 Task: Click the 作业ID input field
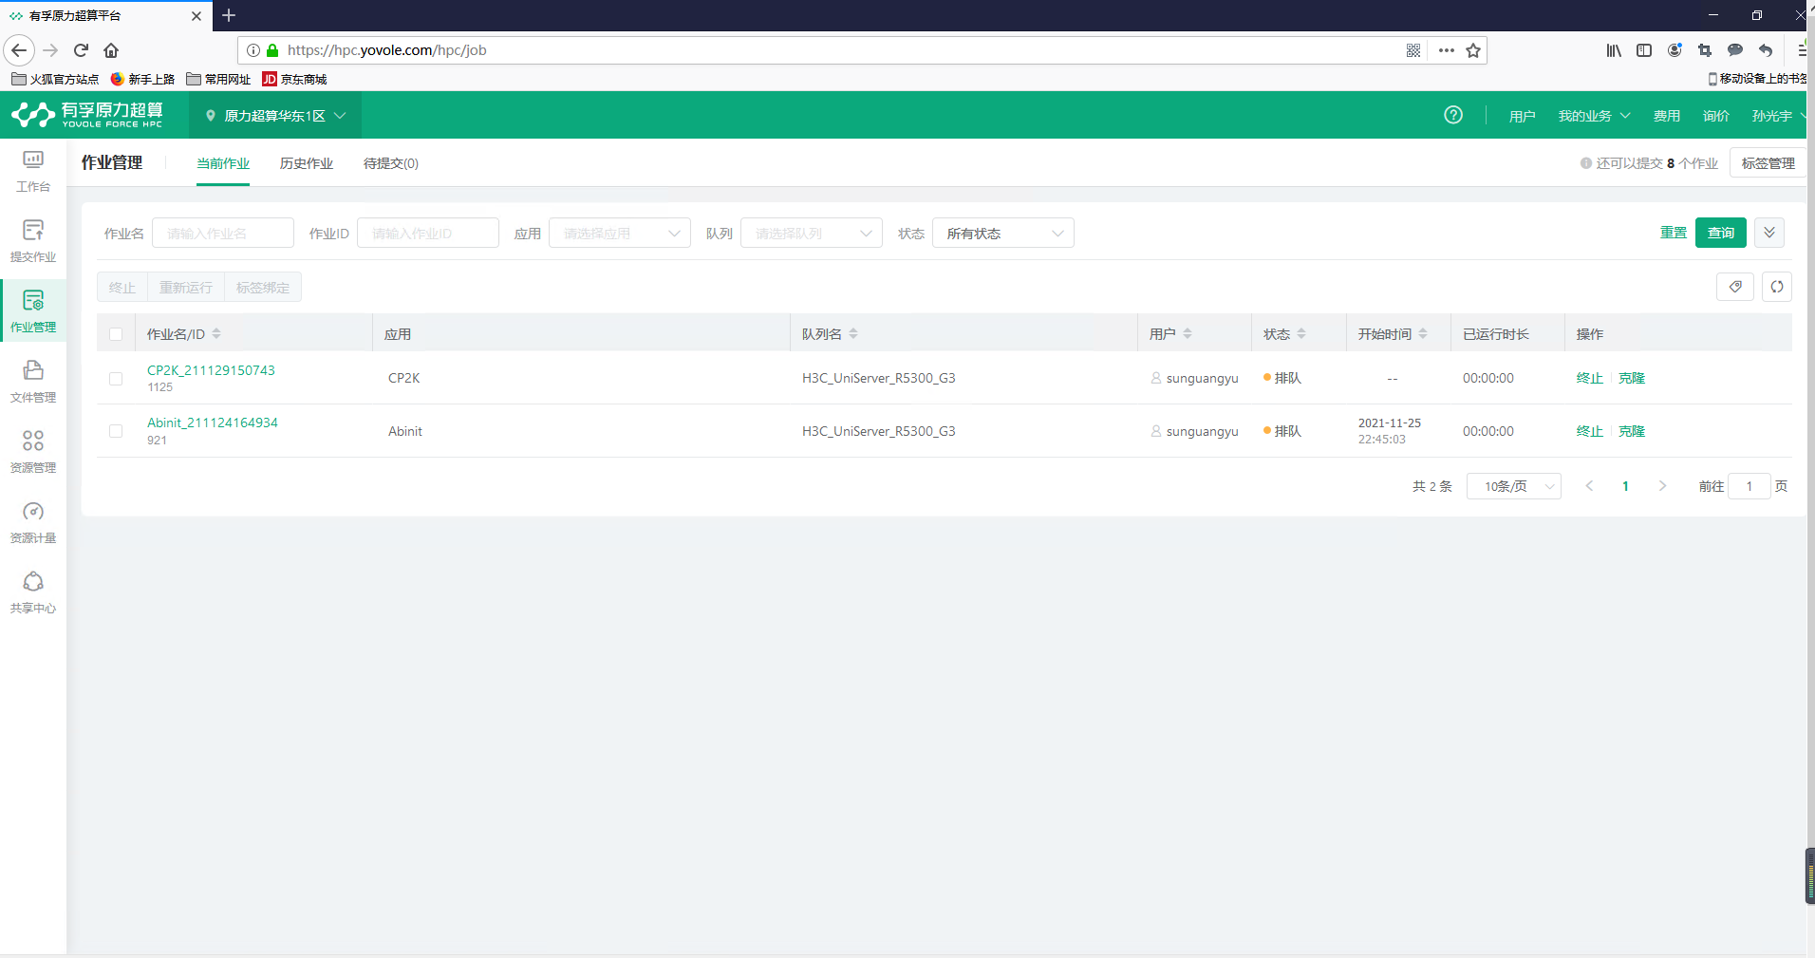tap(428, 233)
